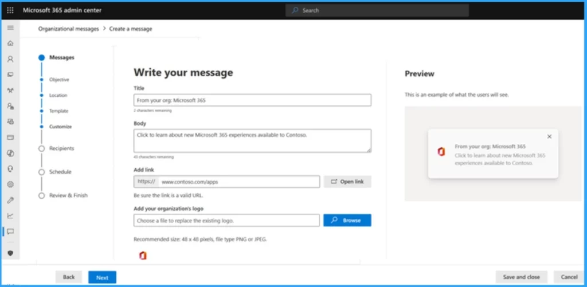Edit the Body message text area
587x287 pixels.
(252, 141)
